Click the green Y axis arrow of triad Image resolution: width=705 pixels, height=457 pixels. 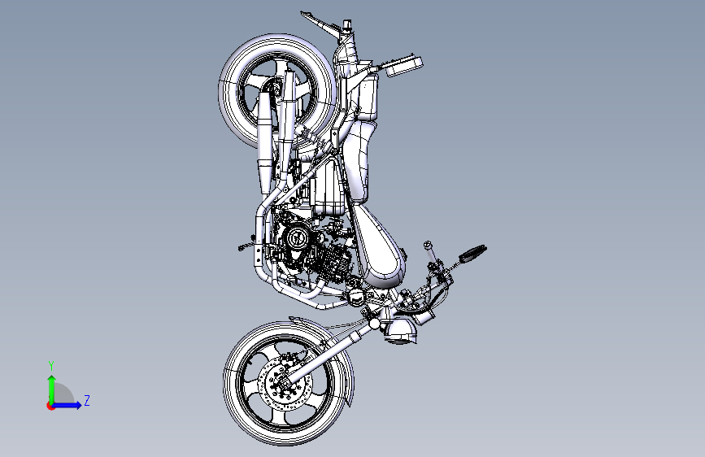click(x=52, y=389)
